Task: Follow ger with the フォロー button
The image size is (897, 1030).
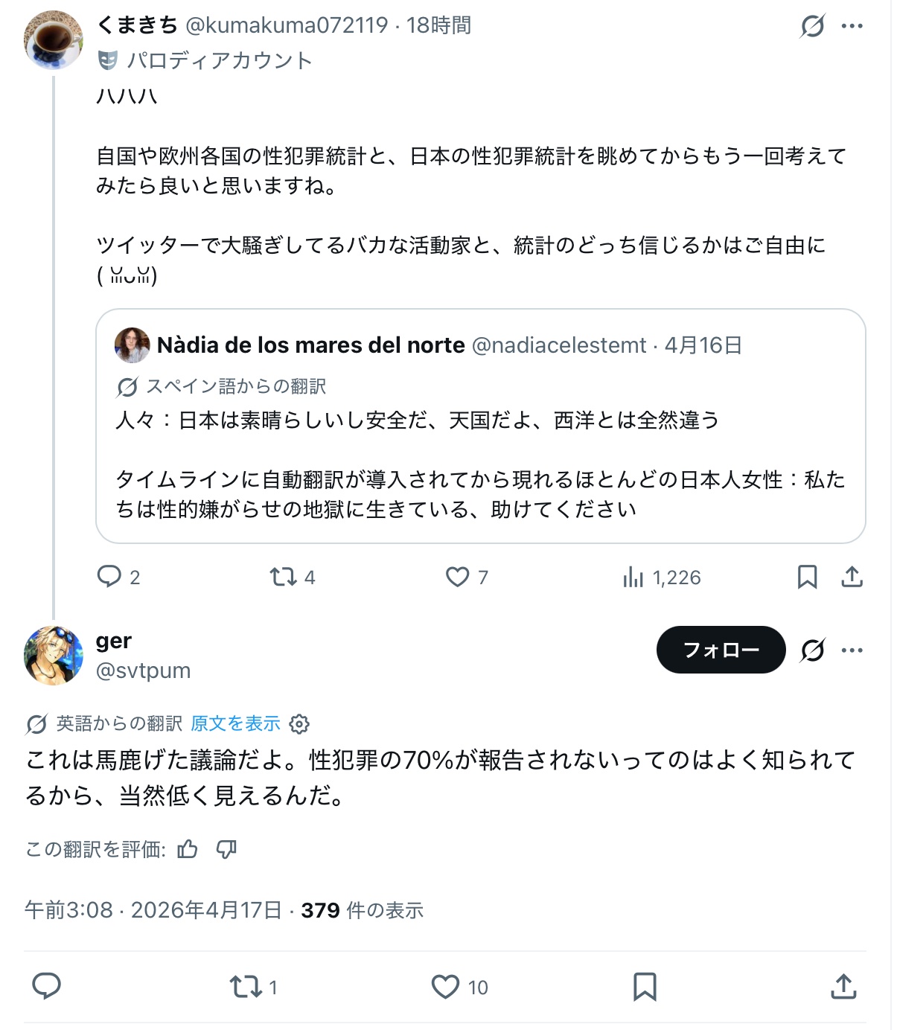Action: (721, 650)
